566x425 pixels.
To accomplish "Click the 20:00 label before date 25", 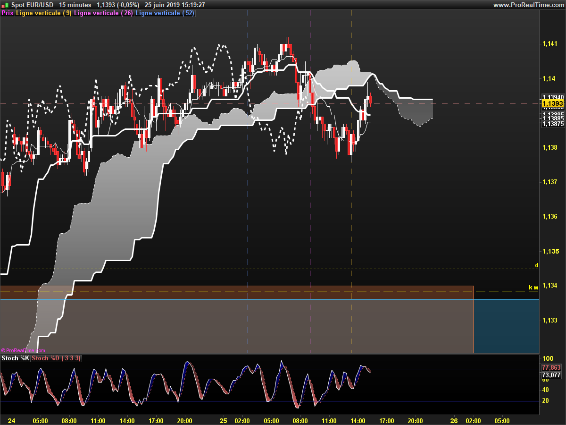I will coord(185,420).
